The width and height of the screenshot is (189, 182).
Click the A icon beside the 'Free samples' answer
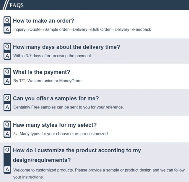(7, 107)
